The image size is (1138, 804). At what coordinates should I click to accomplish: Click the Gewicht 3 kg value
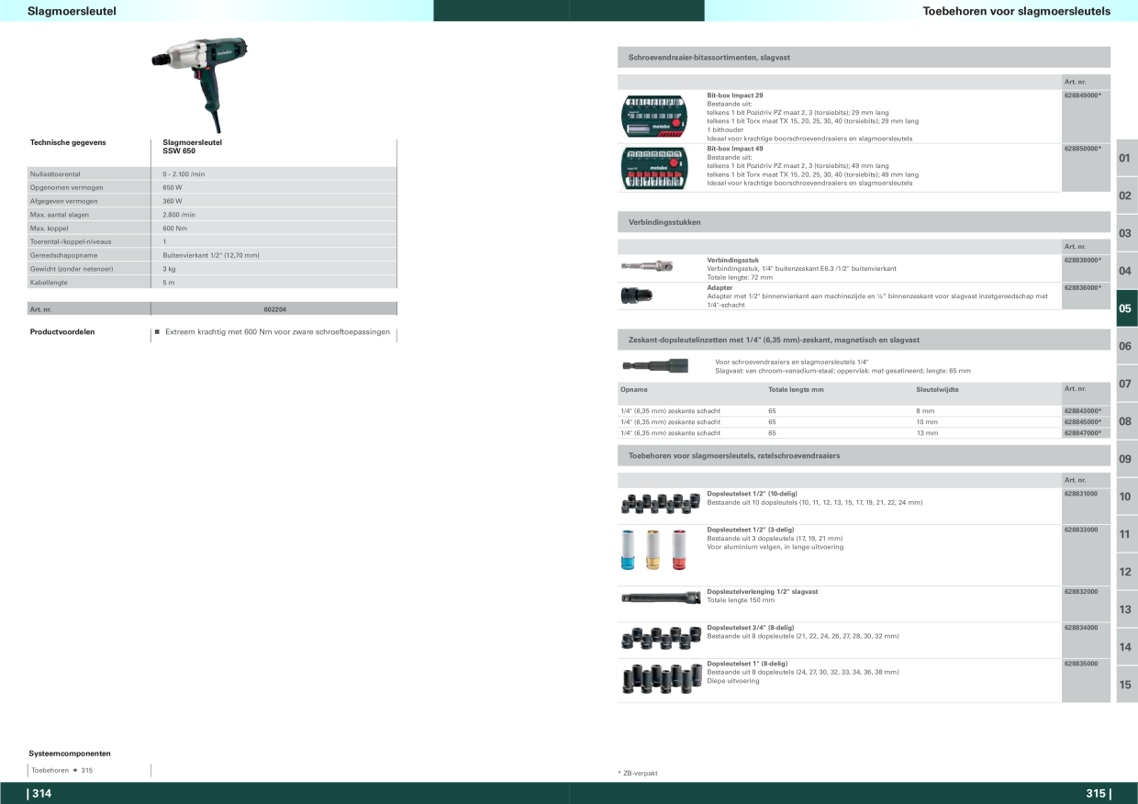(169, 269)
